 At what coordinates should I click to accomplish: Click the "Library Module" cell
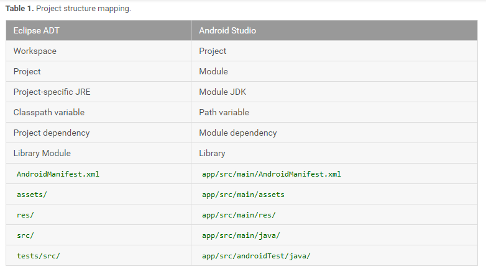pos(42,153)
